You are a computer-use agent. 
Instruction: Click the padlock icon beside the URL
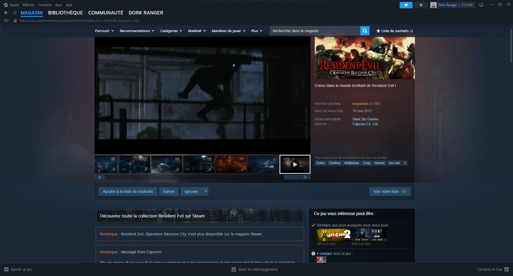coord(15,21)
